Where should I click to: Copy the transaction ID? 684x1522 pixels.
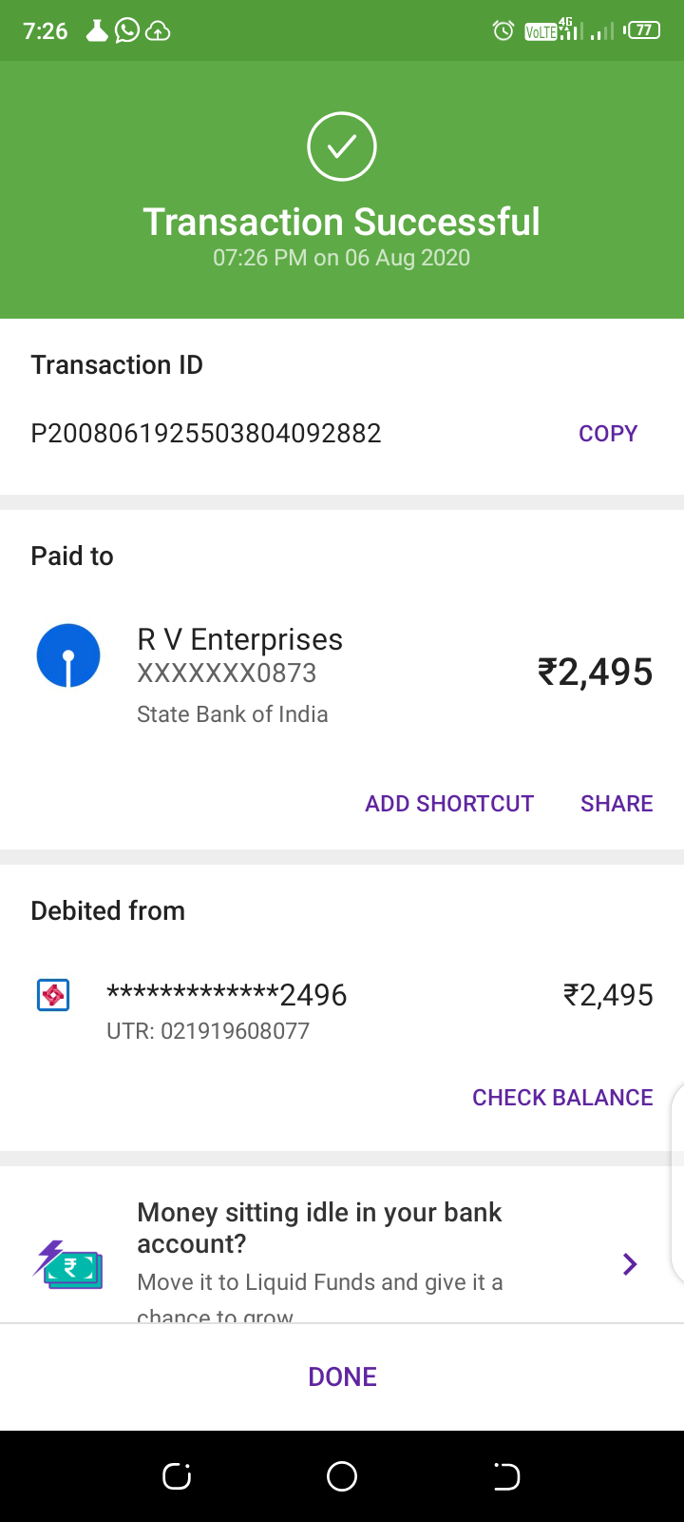pos(608,434)
